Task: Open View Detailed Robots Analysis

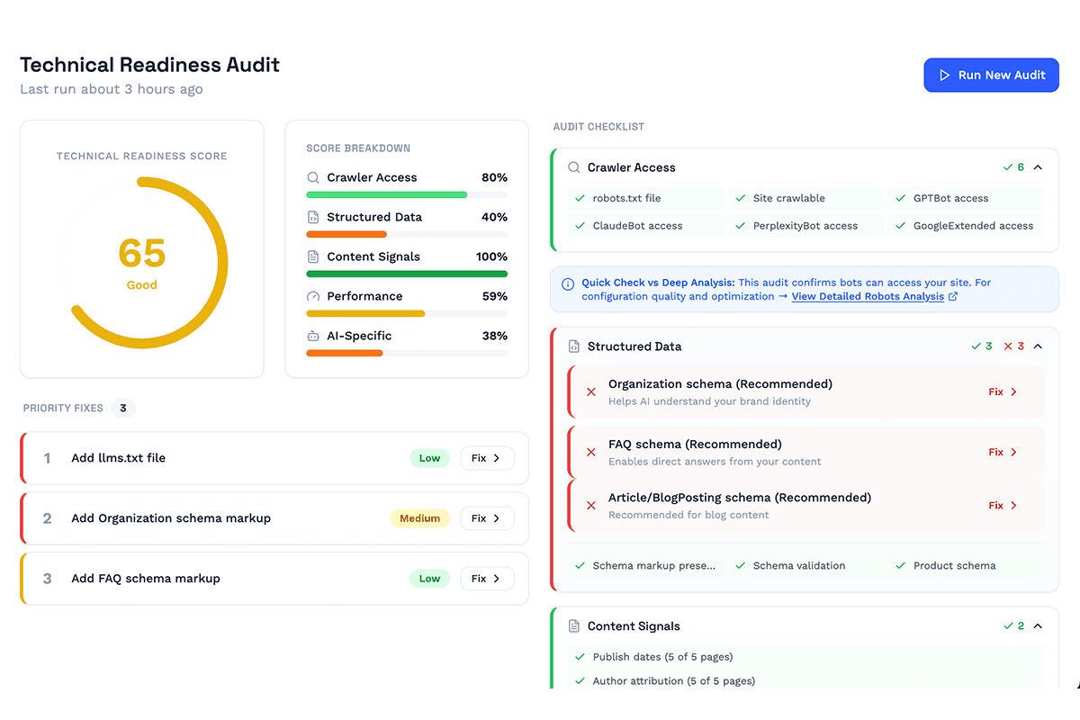Action: coord(869,296)
